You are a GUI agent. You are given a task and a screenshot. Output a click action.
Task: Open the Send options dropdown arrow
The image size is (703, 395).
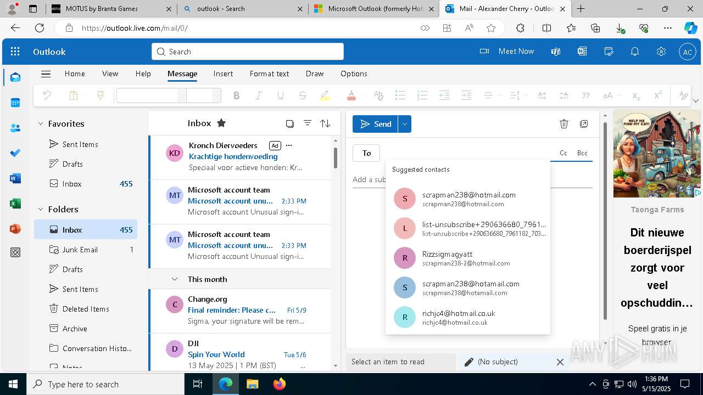(x=405, y=124)
